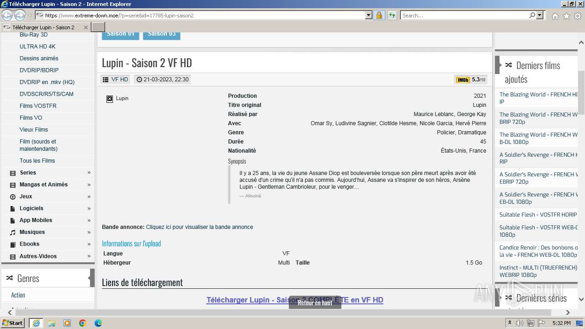Click the Retour en haut button
585x329 pixels.
point(315,302)
